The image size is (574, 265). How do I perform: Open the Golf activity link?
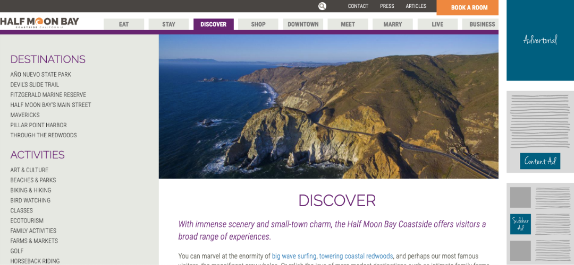(17, 251)
